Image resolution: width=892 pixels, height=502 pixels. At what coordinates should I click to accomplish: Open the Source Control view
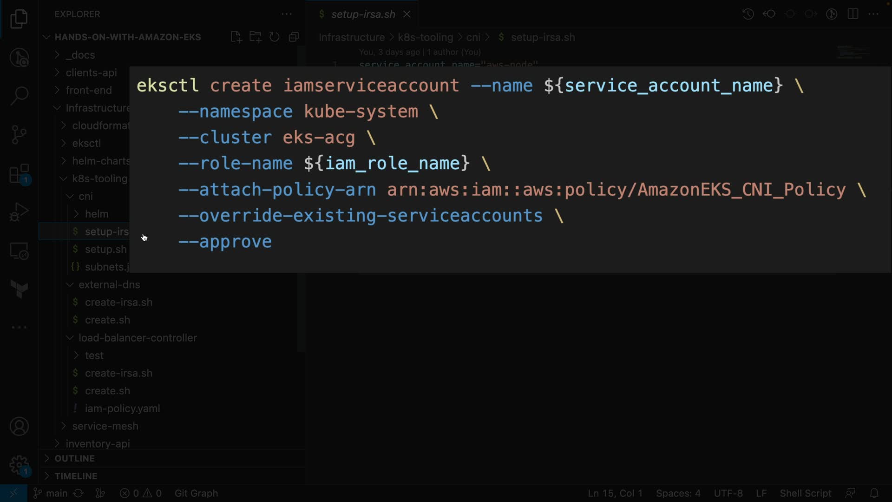click(19, 135)
